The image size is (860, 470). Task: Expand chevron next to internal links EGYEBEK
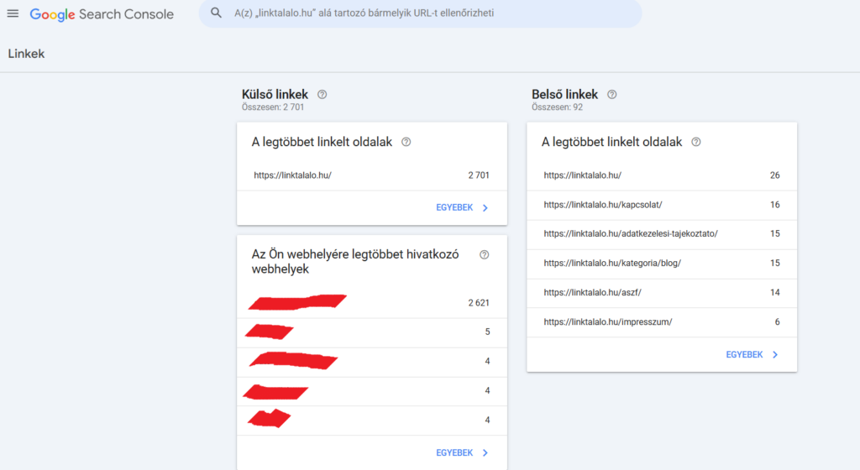[775, 354]
